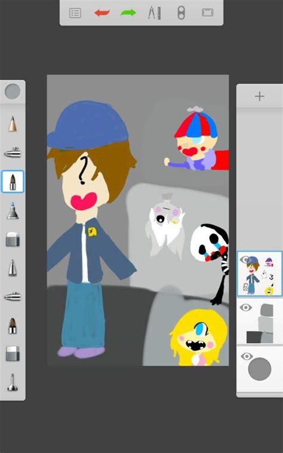Open the ruler and compass guides tool
283x453 pixels.
pos(155,13)
